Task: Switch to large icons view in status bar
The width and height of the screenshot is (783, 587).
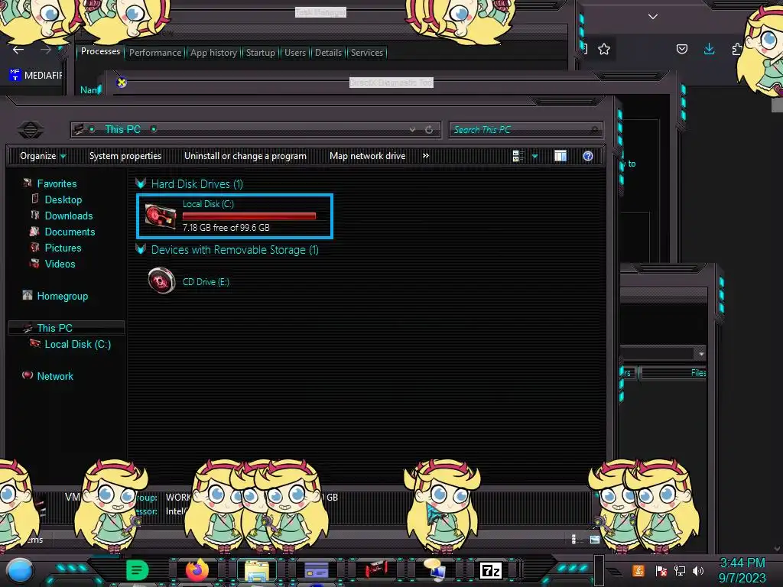Action: [594, 539]
